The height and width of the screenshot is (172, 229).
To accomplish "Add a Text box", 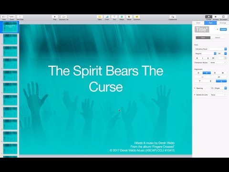I will pos(114,17).
